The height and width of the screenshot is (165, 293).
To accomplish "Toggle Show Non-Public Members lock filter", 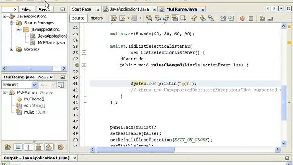I will pos(38,147).
